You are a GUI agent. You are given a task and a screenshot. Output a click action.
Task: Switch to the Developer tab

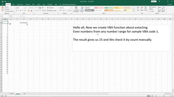[50, 4]
